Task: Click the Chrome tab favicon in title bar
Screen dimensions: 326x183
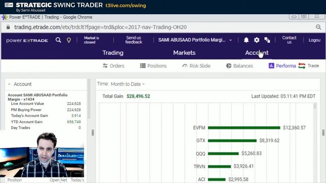Action: [5, 17]
